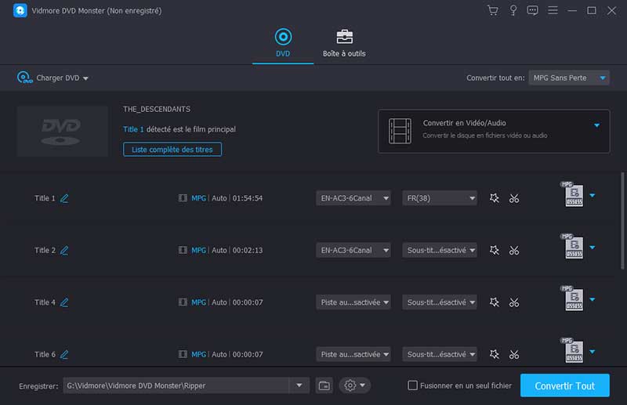
Task: Click the key registration icon
Action: point(513,10)
